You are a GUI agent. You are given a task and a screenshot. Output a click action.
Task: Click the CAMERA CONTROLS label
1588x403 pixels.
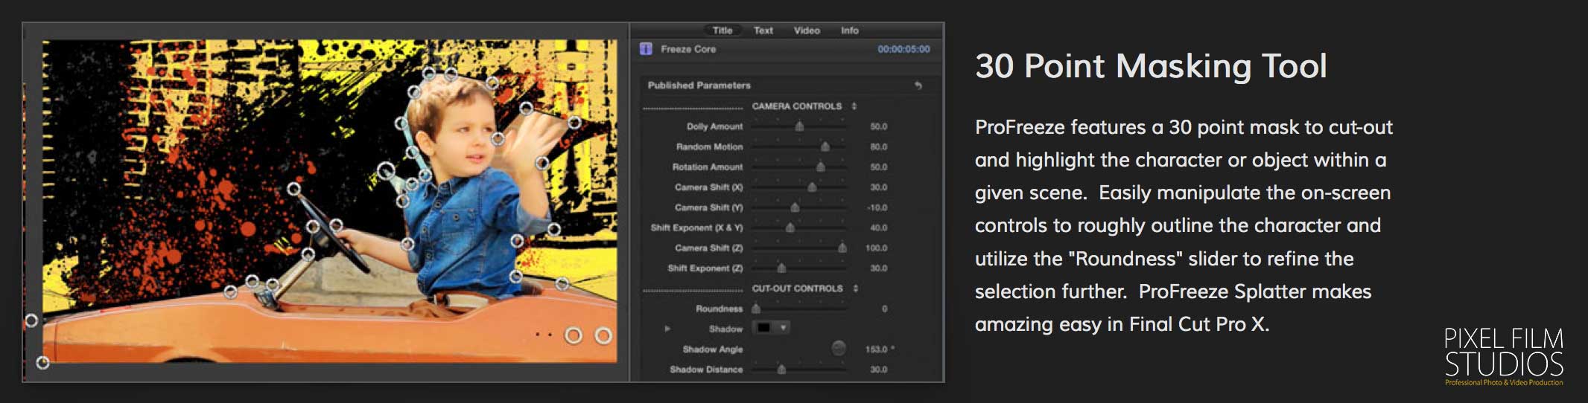click(797, 106)
